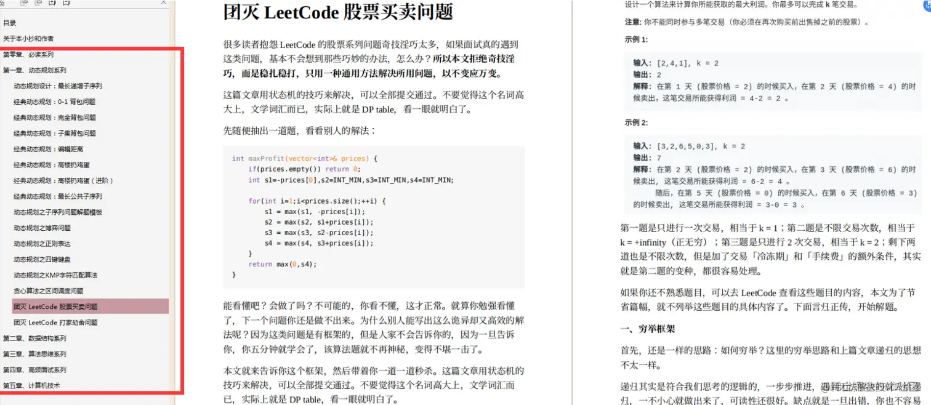Open bookmark 经典动态规划：高楼扔鸡蛋（进阶）
Image resolution: width=931 pixels, height=405 pixels.
point(64,180)
